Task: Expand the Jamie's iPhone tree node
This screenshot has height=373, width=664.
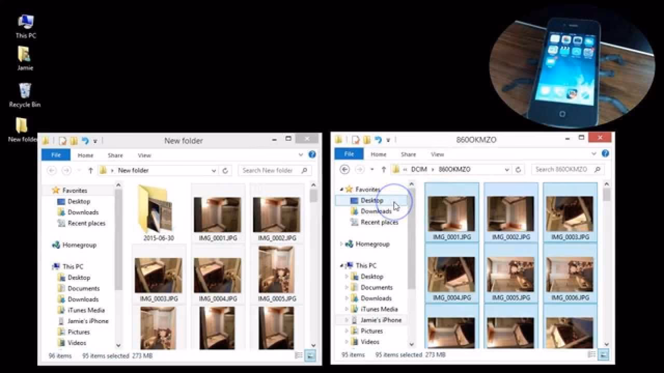Action: 346,320
